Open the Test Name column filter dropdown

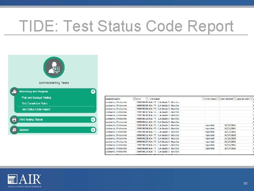point(203,99)
